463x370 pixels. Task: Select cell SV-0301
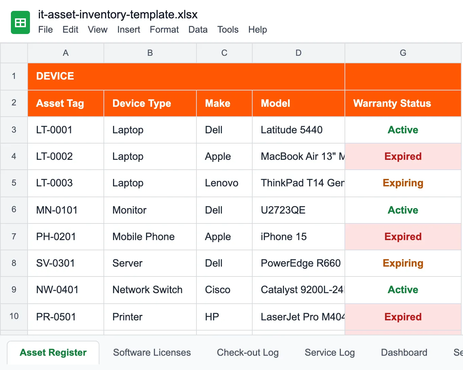pos(66,263)
